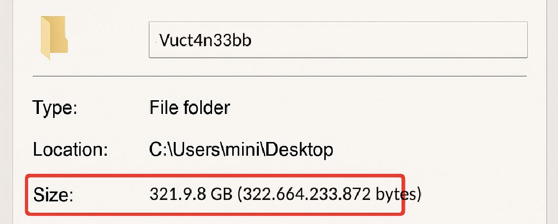Click the C:\Users\mini\Desktop location path
558x224 pixels.
pyautogui.click(x=241, y=150)
